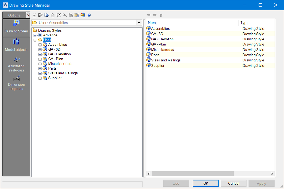Select GA - 3D in the tree
Viewport: 284px width, 189px height.
coord(54,49)
